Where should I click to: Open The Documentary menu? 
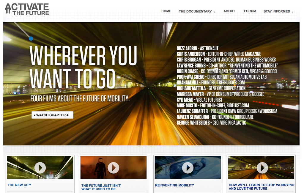pyautogui.click(x=195, y=11)
